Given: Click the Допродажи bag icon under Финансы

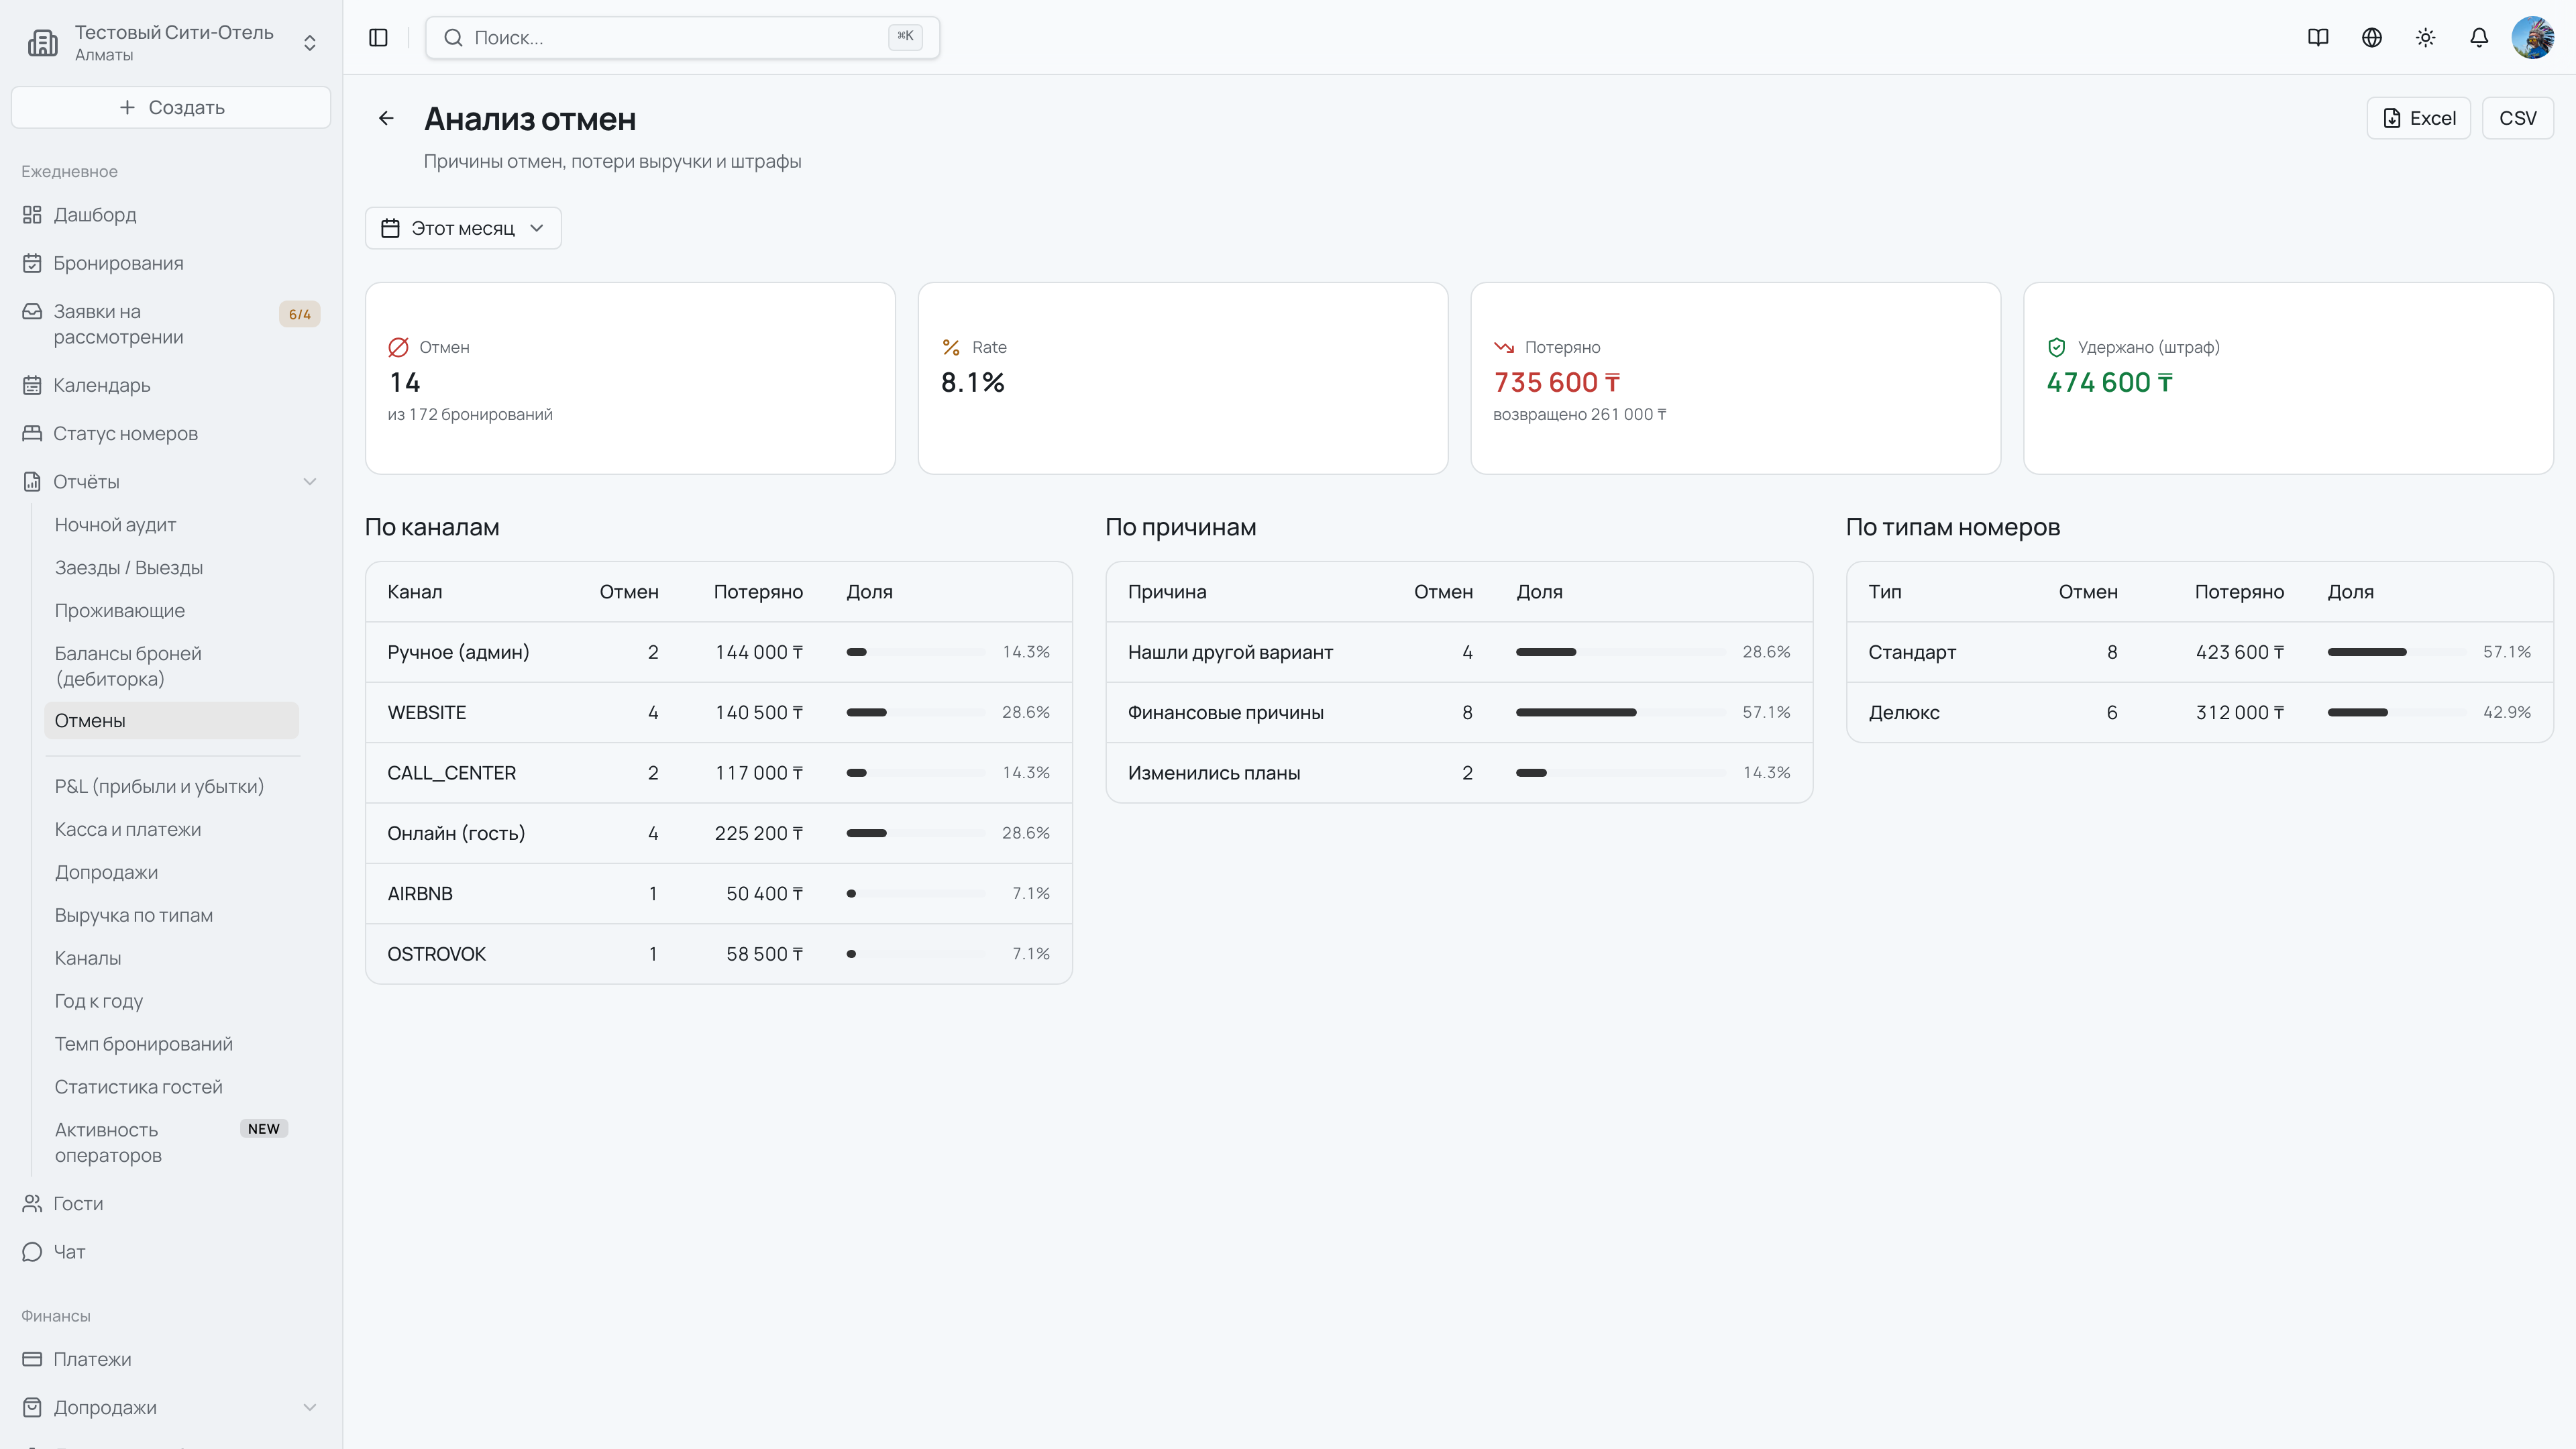Looking at the screenshot, I should click(32, 1407).
